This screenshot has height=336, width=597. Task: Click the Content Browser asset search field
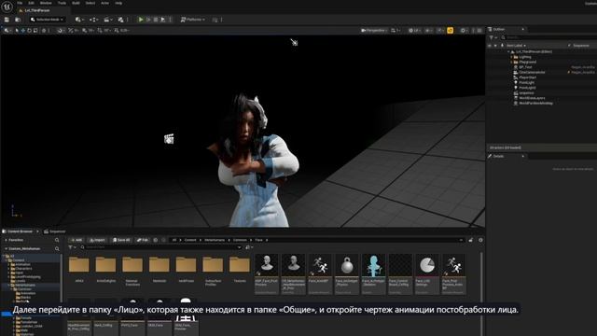pos(160,247)
